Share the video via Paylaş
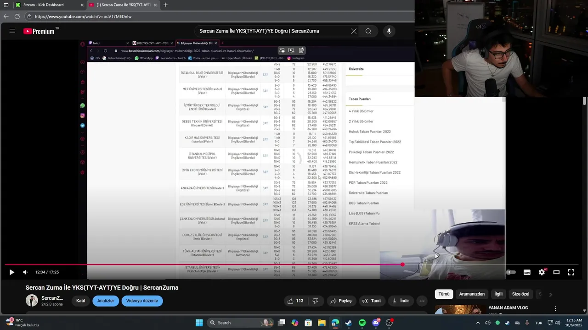 [x=341, y=301]
